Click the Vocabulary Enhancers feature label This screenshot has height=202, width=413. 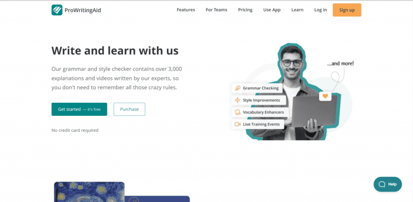pyautogui.click(x=263, y=112)
